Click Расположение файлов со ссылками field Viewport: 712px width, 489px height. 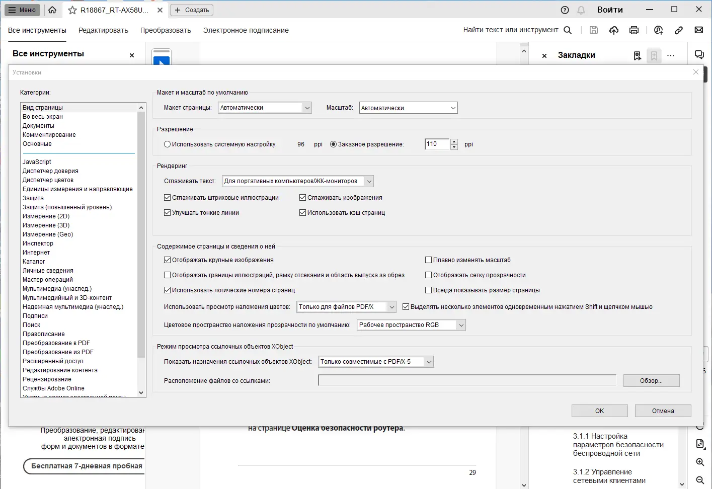click(x=467, y=381)
